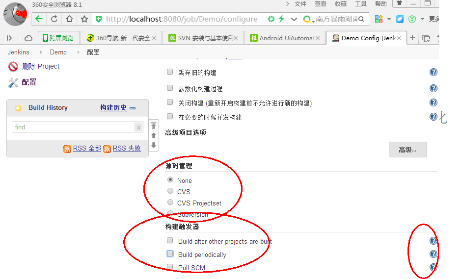Viewport: 461px width, 279px height.
Task: Click help icon for 丢弃旧的构建
Action: point(434,72)
